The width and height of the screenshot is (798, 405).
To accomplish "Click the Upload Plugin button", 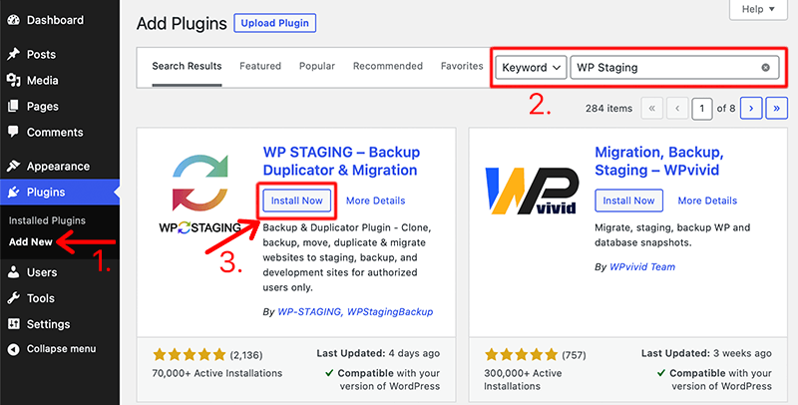I will [x=275, y=23].
